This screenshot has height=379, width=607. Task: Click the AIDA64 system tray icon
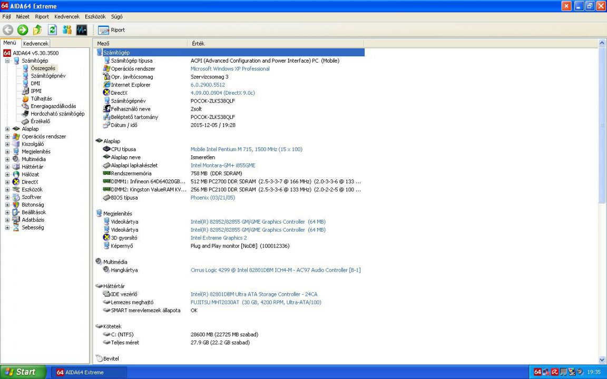[537, 372]
